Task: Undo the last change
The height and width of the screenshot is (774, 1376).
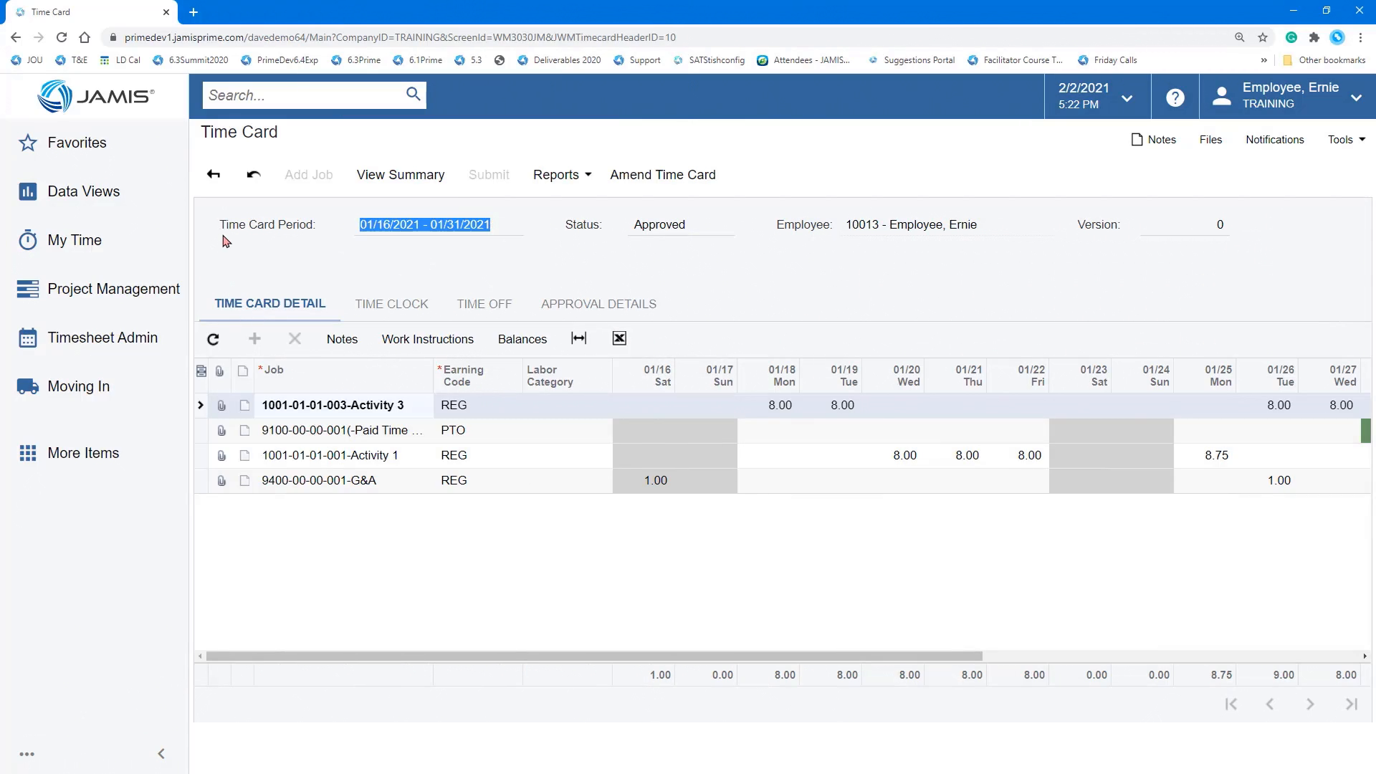Action: pyautogui.click(x=252, y=174)
